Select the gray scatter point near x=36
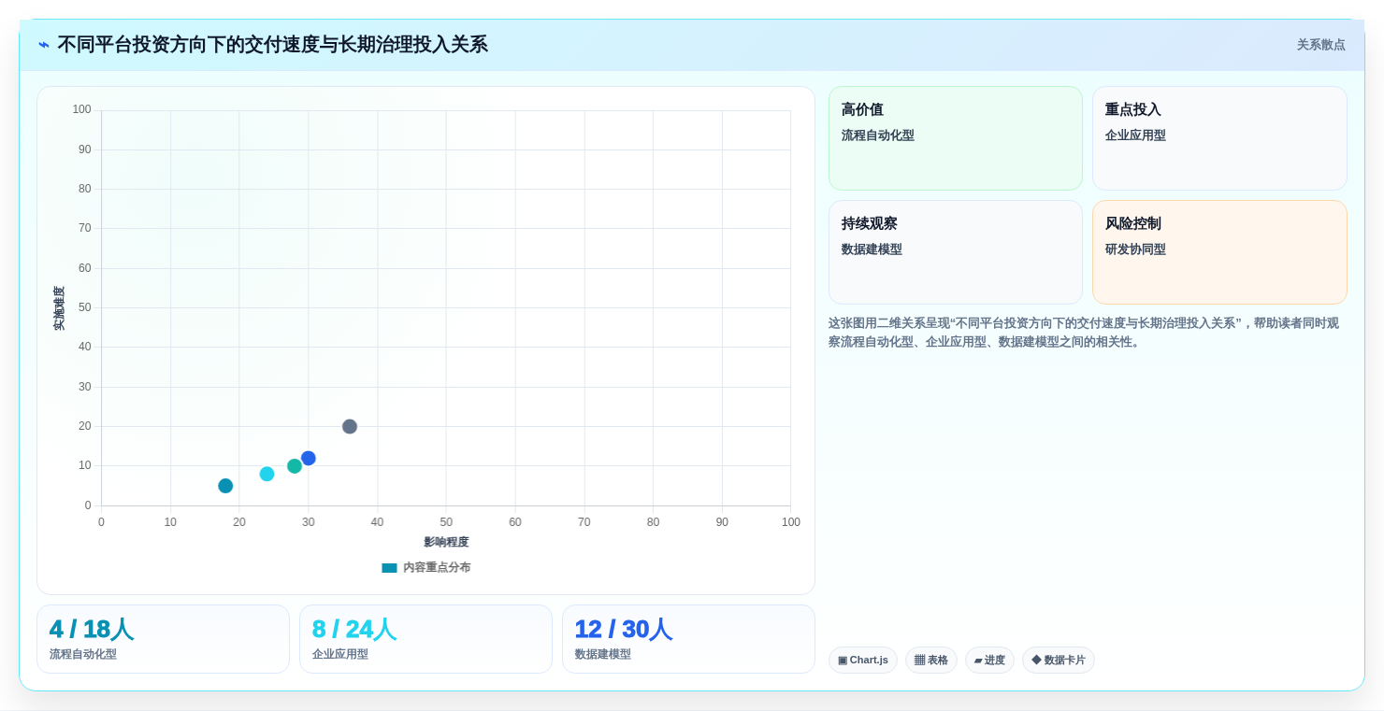 350,426
